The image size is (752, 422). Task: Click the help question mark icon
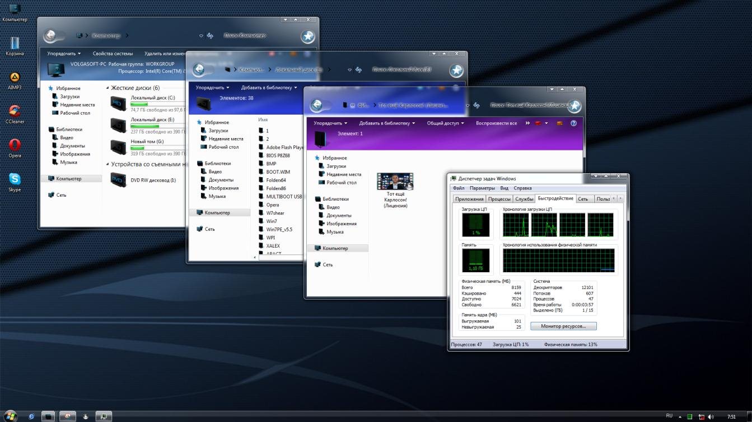pyautogui.click(x=573, y=123)
